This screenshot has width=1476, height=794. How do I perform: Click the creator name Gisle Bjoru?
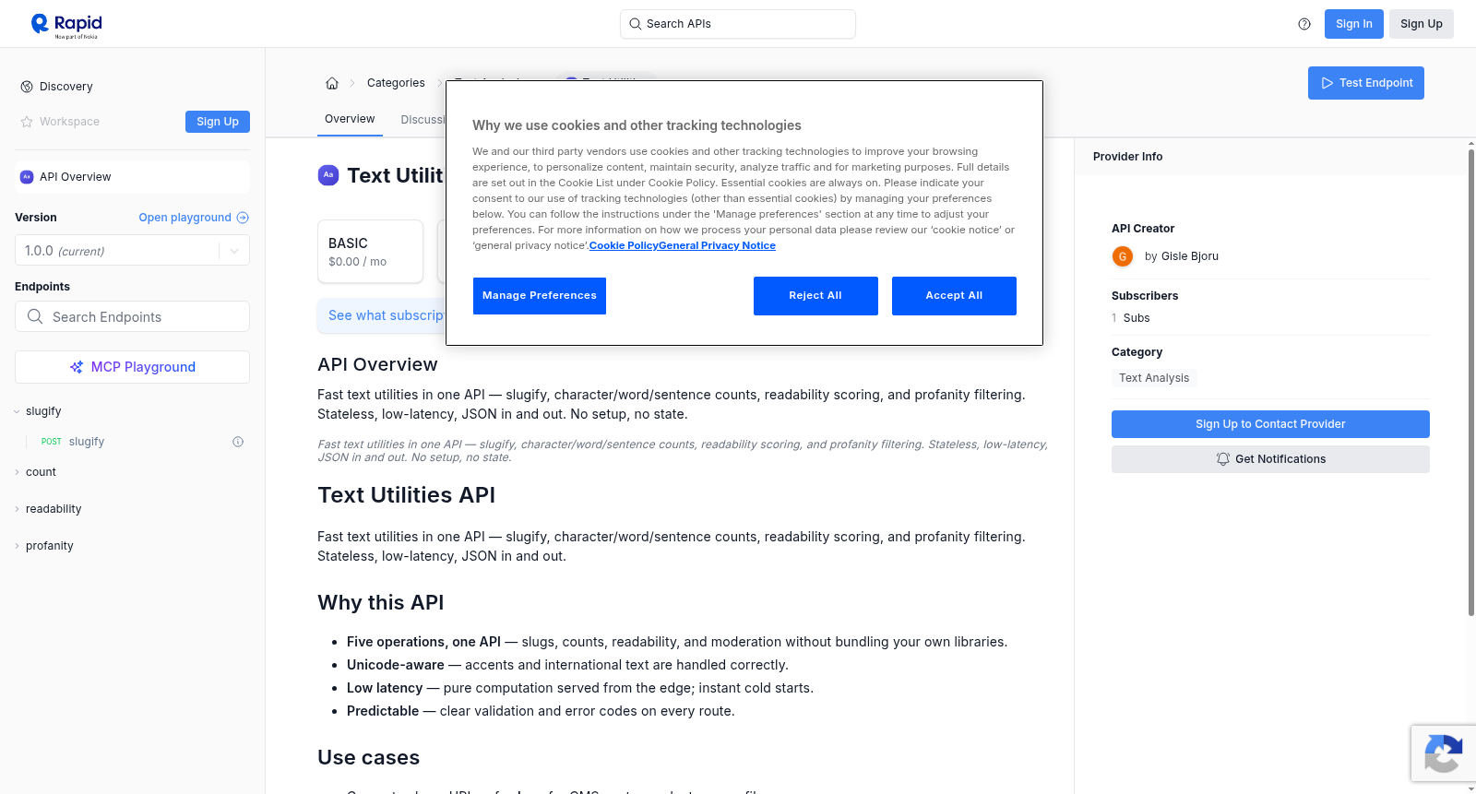(1190, 256)
